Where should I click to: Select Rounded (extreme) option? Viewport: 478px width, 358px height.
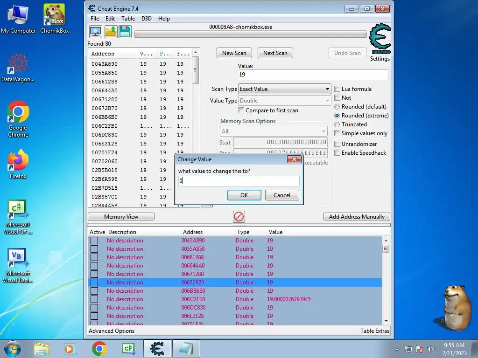(337, 116)
